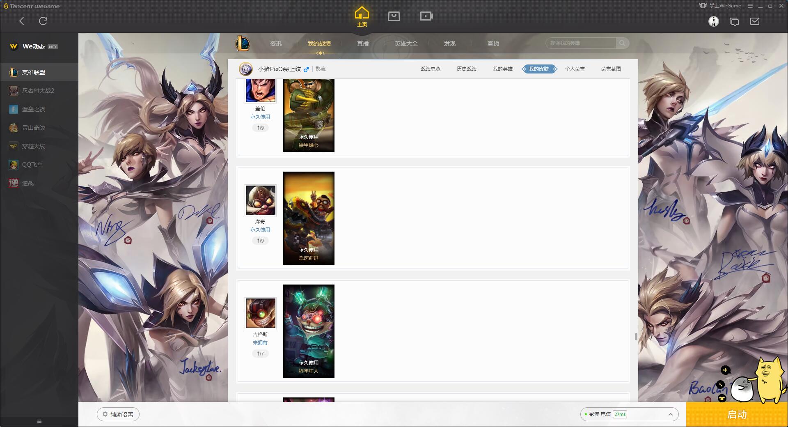Click the 影流 server label
The image size is (788, 427).
(x=321, y=69)
